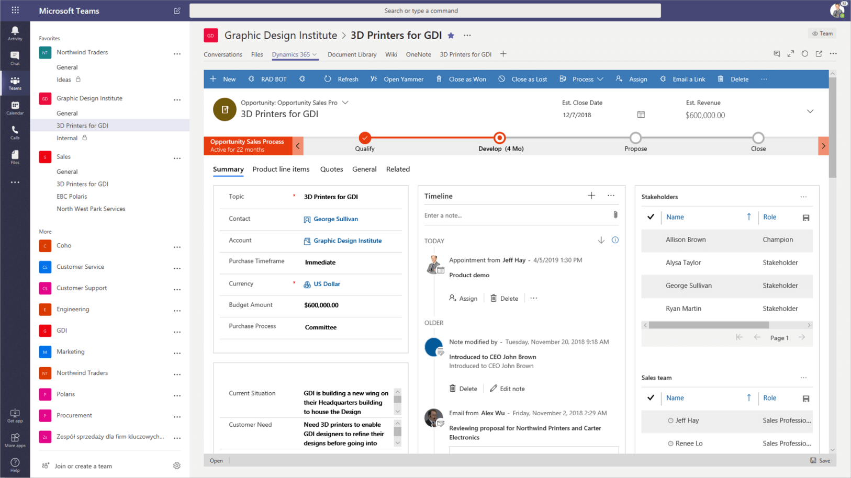
Task: Open the Customer Service team
Action: (80, 267)
